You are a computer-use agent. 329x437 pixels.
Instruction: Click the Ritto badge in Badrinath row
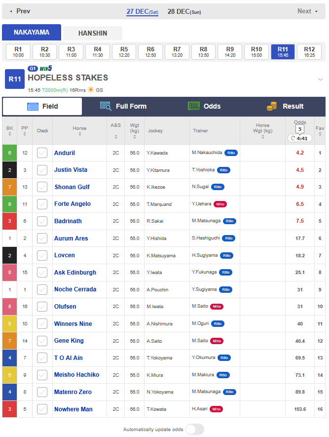click(x=229, y=221)
